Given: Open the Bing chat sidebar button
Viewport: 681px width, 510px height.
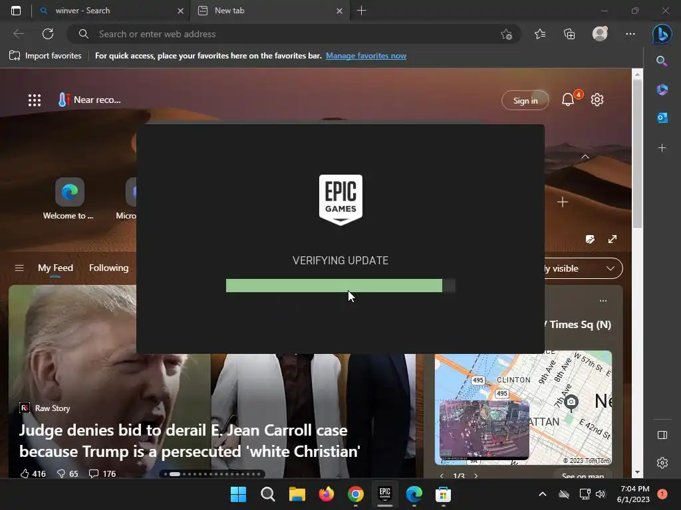Looking at the screenshot, I should pyautogui.click(x=662, y=34).
